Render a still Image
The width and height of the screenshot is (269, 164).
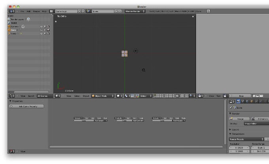tap(239, 119)
